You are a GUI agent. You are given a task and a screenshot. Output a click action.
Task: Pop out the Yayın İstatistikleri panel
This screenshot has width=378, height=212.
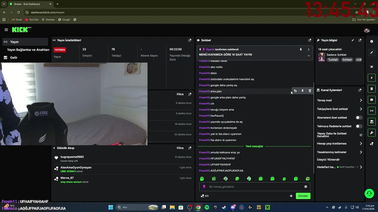190,40
